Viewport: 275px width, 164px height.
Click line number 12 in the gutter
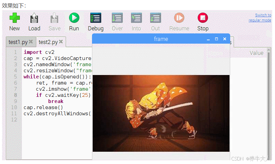(14, 120)
